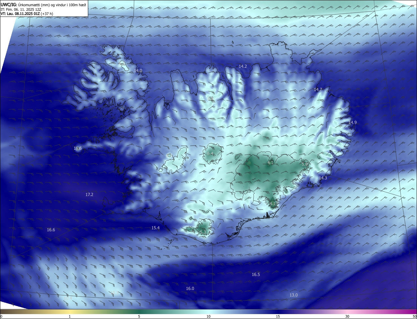Image resolution: width=417 pixels, height=319 pixels.
Task: Click the colorbar label 0
Action: point(1,316)
